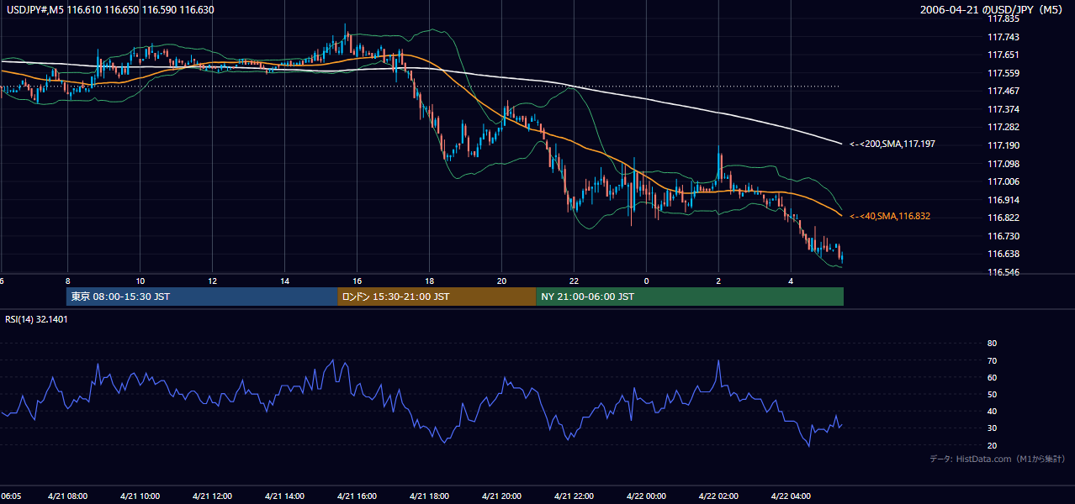The image size is (1075, 504).
Task: Click the 4/21 18:00 date label
Action: pos(429,496)
